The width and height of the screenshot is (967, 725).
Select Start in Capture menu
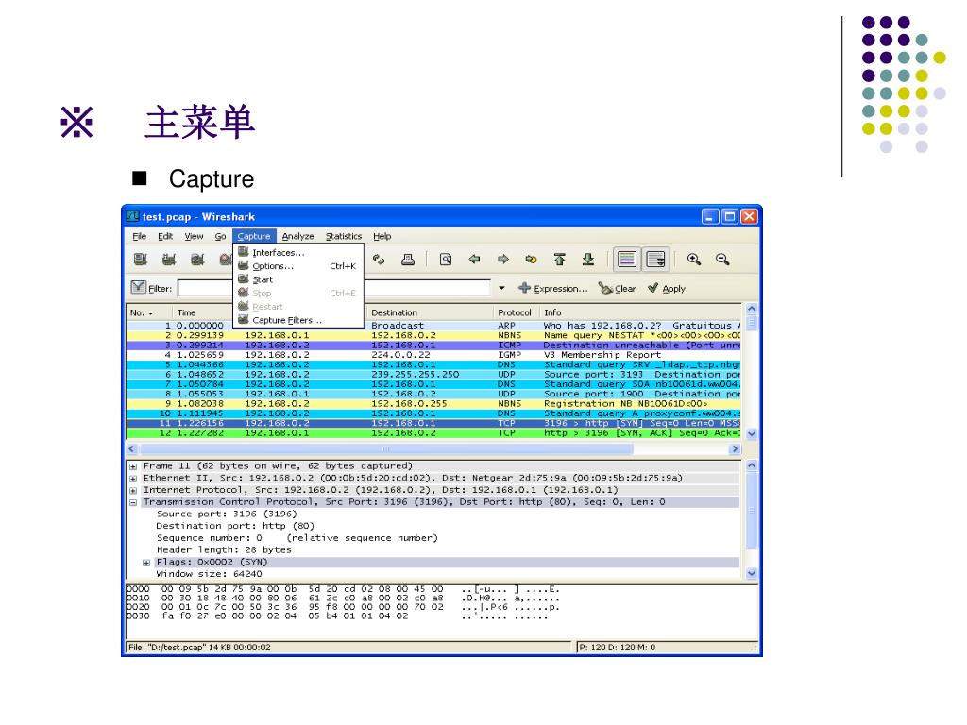pos(298,279)
